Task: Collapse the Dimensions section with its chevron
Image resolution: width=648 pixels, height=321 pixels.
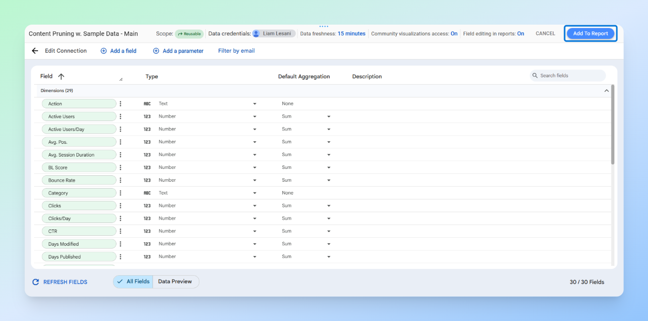Action: (607, 91)
